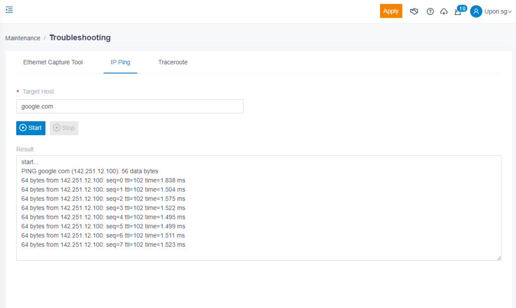The width and height of the screenshot is (516, 308).
Task: Open the Maintenance breadcrumb link
Action: tap(22, 38)
